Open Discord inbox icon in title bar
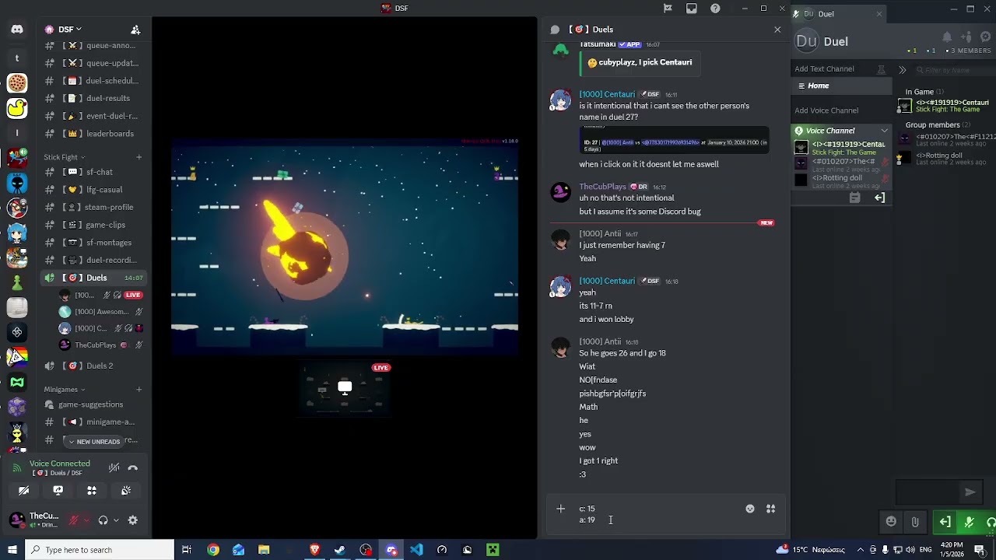996x560 pixels. pyautogui.click(x=692, y=9)
